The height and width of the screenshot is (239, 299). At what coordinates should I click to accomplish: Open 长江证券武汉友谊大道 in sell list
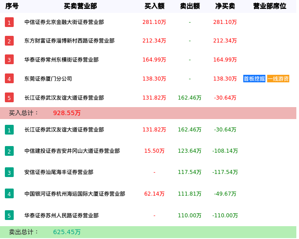(64, 130)
